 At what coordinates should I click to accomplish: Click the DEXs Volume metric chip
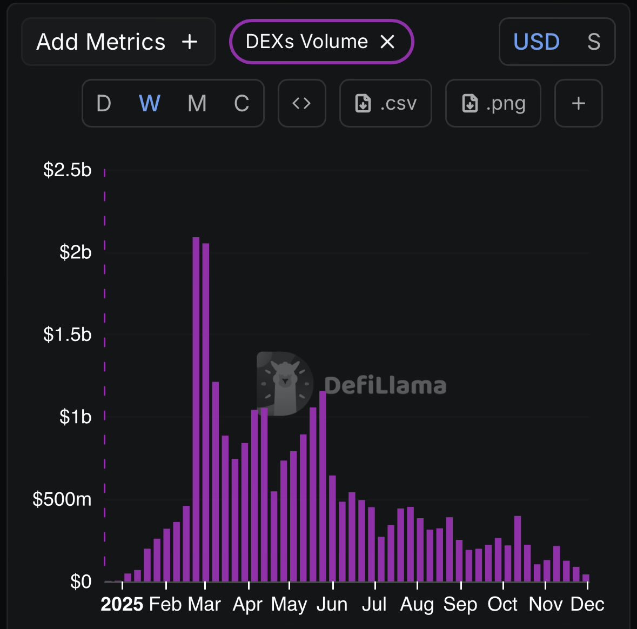pyautogui.click(x=306, y=42)
